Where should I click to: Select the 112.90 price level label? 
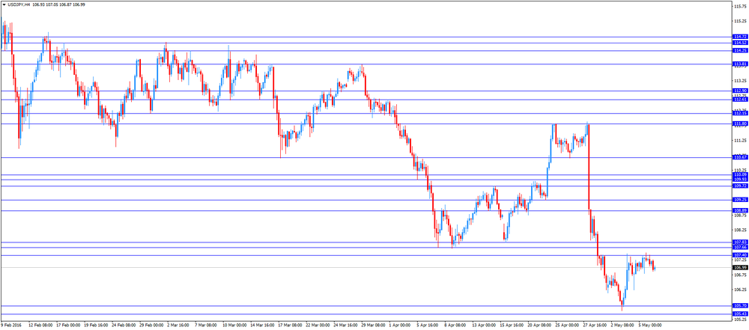pos(740,91)
